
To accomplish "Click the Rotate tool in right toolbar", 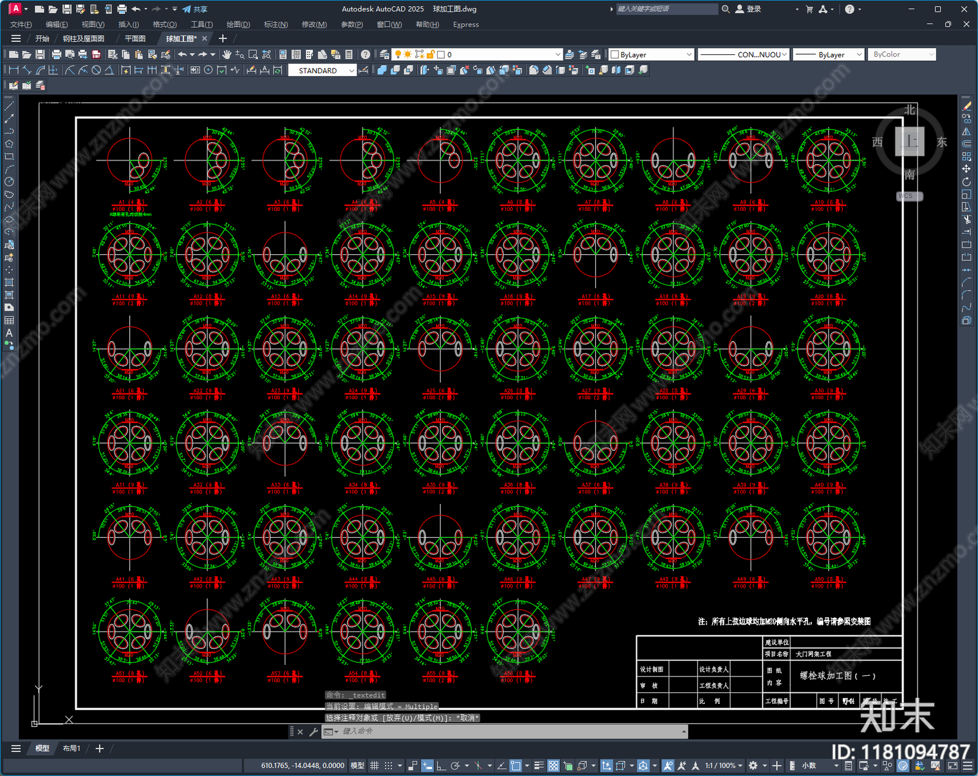I will point(966,181).
